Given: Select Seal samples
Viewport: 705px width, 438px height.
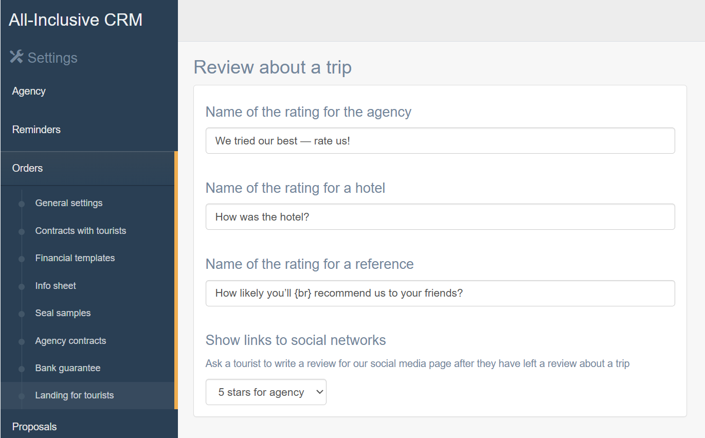Looking at the screenshot, I should [63, 313].
